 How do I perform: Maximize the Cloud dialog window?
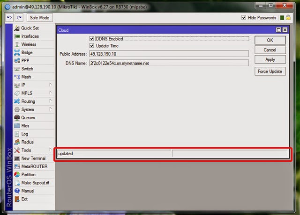tap(278, 30)
